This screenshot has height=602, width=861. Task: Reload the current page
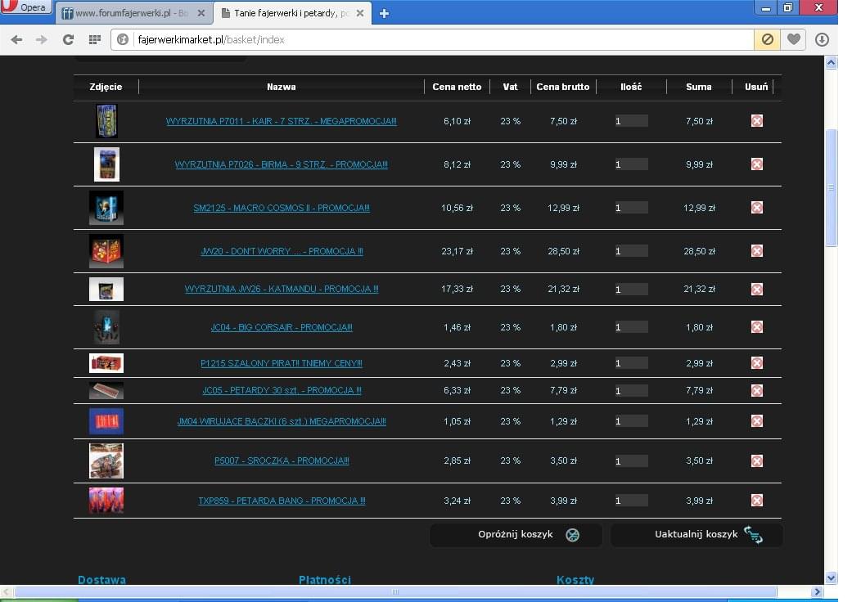tap(68, 39)
